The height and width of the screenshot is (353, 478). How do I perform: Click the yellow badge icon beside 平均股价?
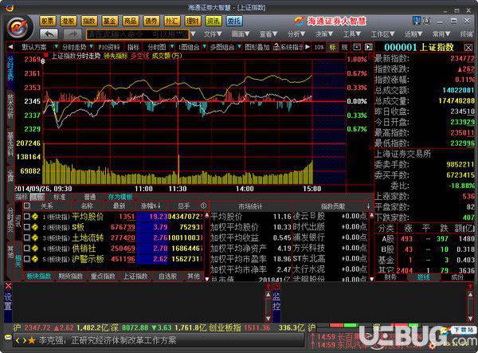click(35, 217)
